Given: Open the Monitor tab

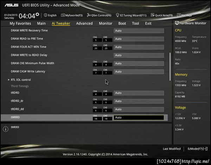Looking at the screenshot, I should [105, 24].
